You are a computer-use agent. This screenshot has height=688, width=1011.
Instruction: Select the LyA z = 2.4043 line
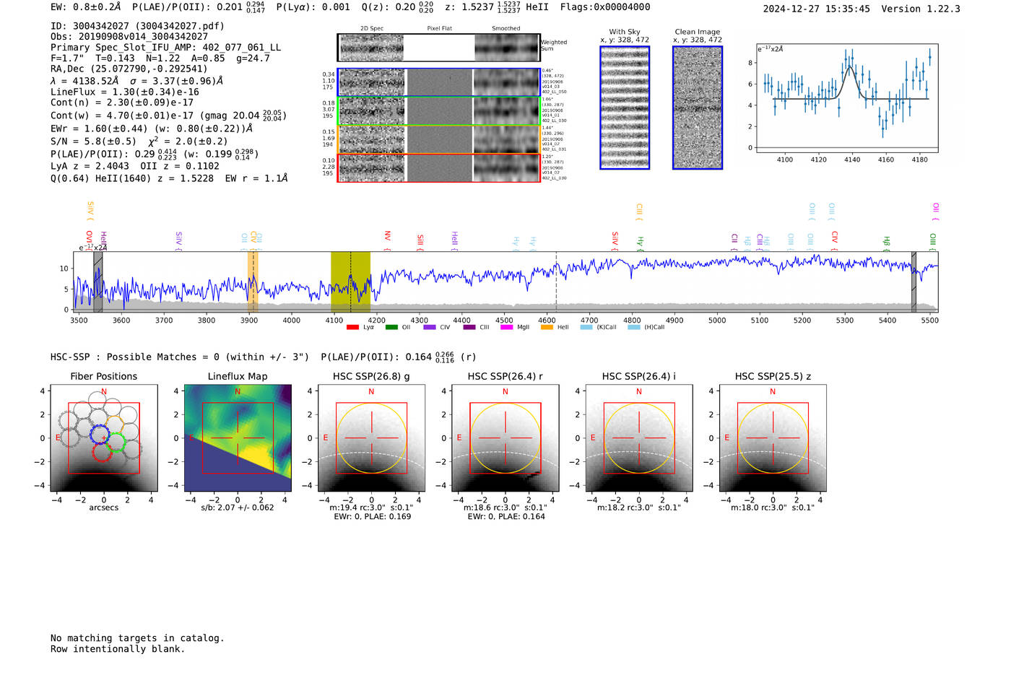pyautogui.click(x=135, y=166)
